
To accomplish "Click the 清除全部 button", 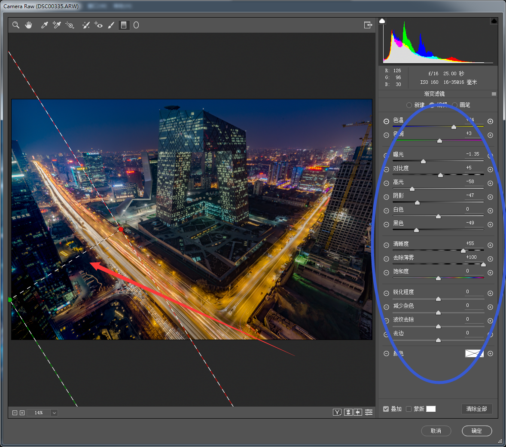I will (x=476, y=409).
